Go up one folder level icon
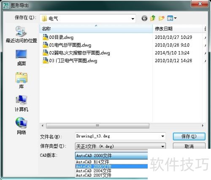Viewport: 211px width, 180px height. (x=153, y=18)
